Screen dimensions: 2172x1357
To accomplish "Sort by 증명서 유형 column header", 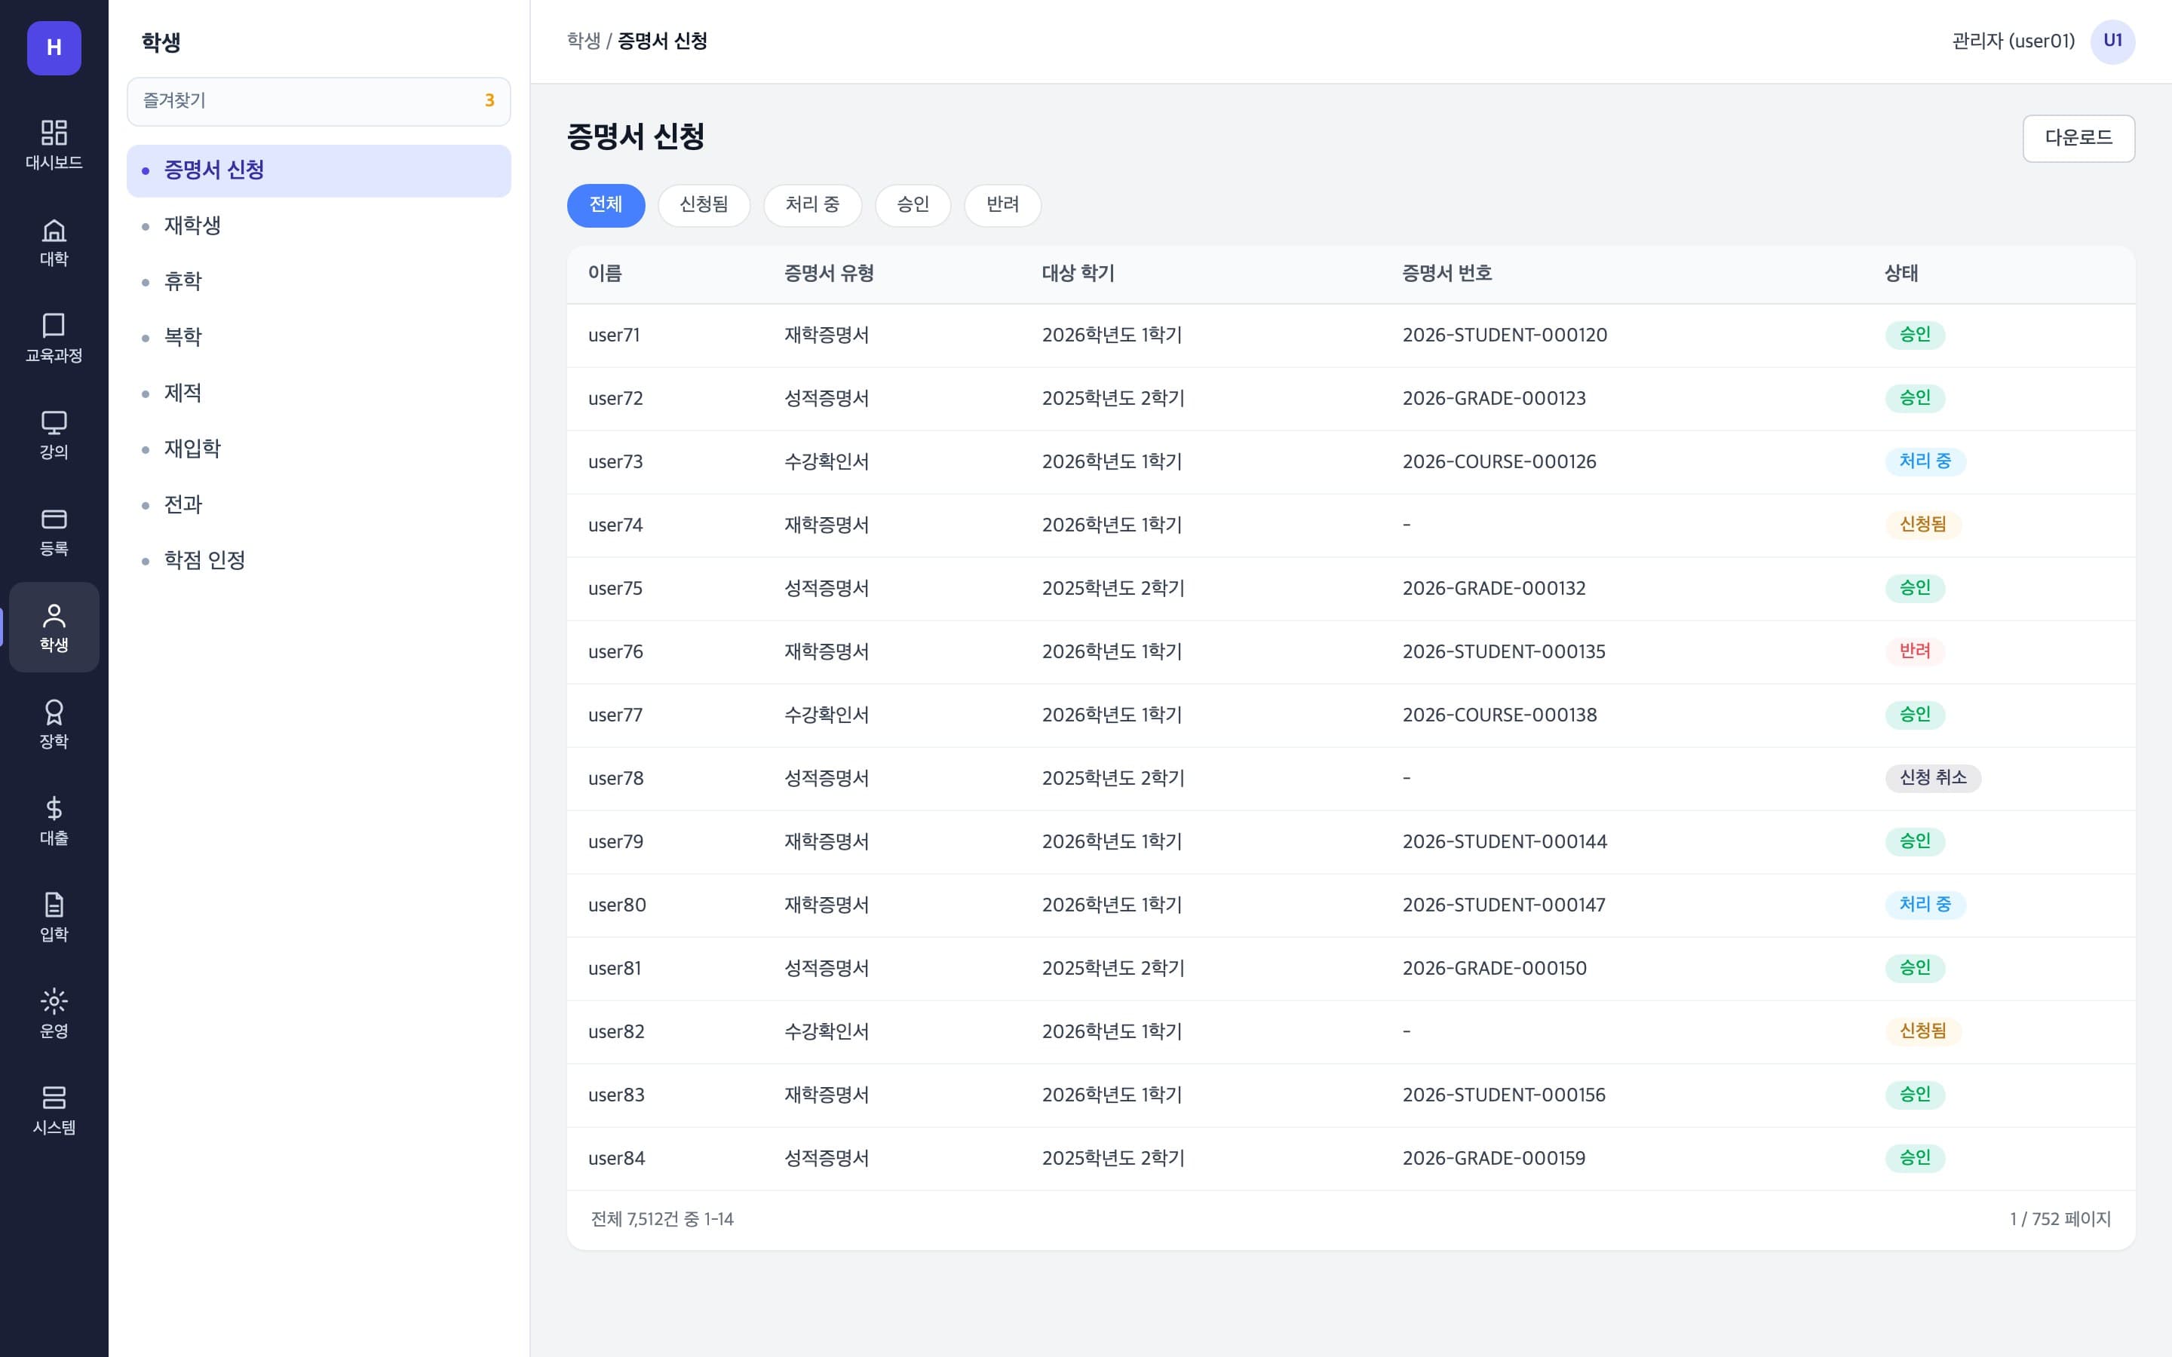I will point(828,274).
